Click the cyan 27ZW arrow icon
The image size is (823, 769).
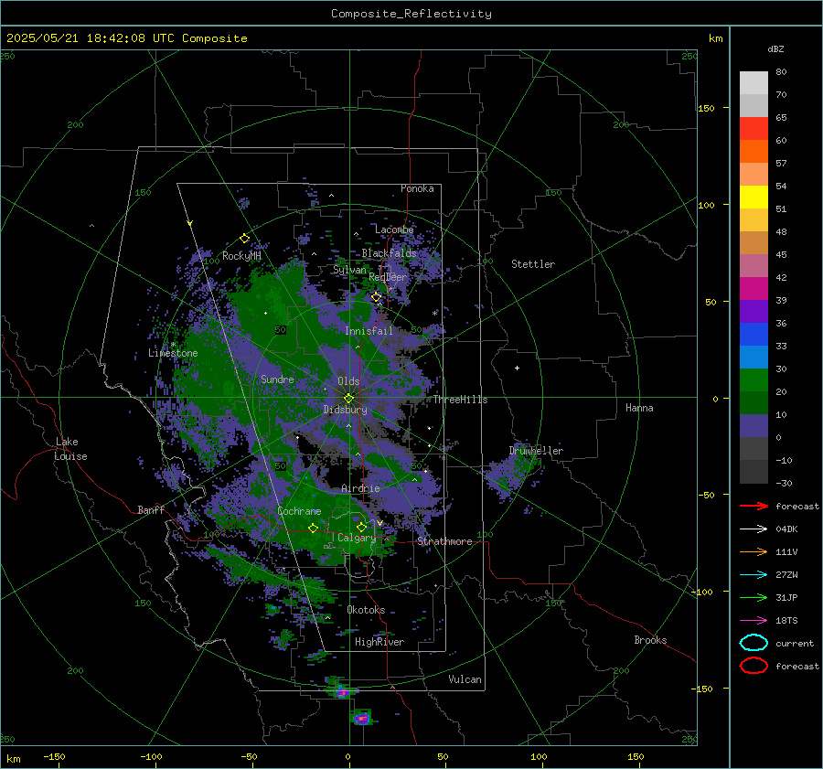(754, 575)
